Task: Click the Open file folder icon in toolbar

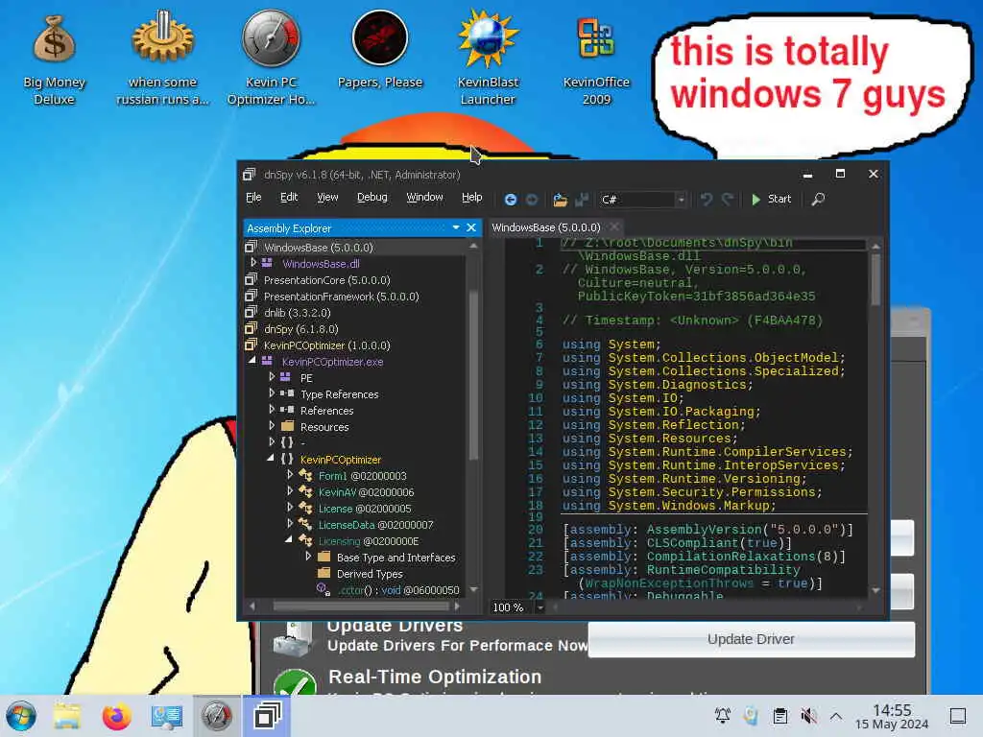Action: click(x=560, y=200)
